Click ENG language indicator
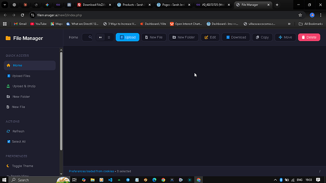326x183 pixels. tap(300, 180)
